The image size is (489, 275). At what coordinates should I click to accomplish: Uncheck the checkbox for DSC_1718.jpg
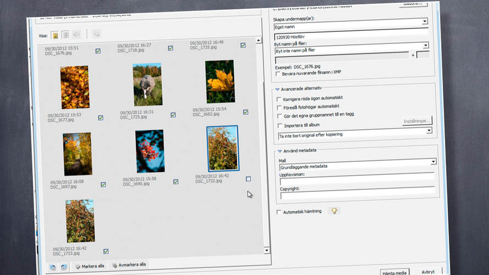(x=171, y=48)
